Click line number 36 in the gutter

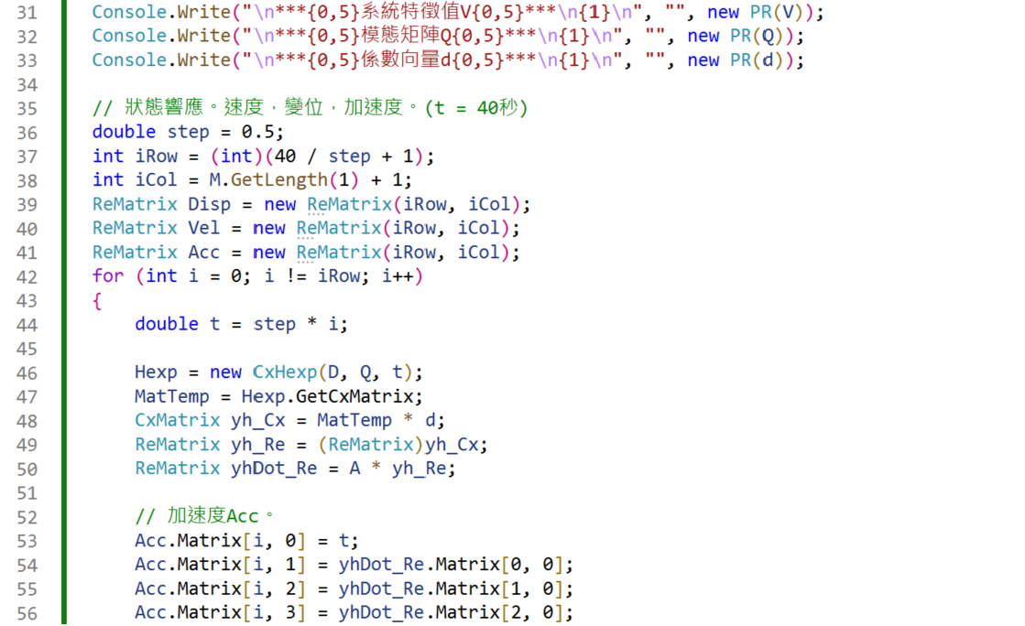(27, 133)
